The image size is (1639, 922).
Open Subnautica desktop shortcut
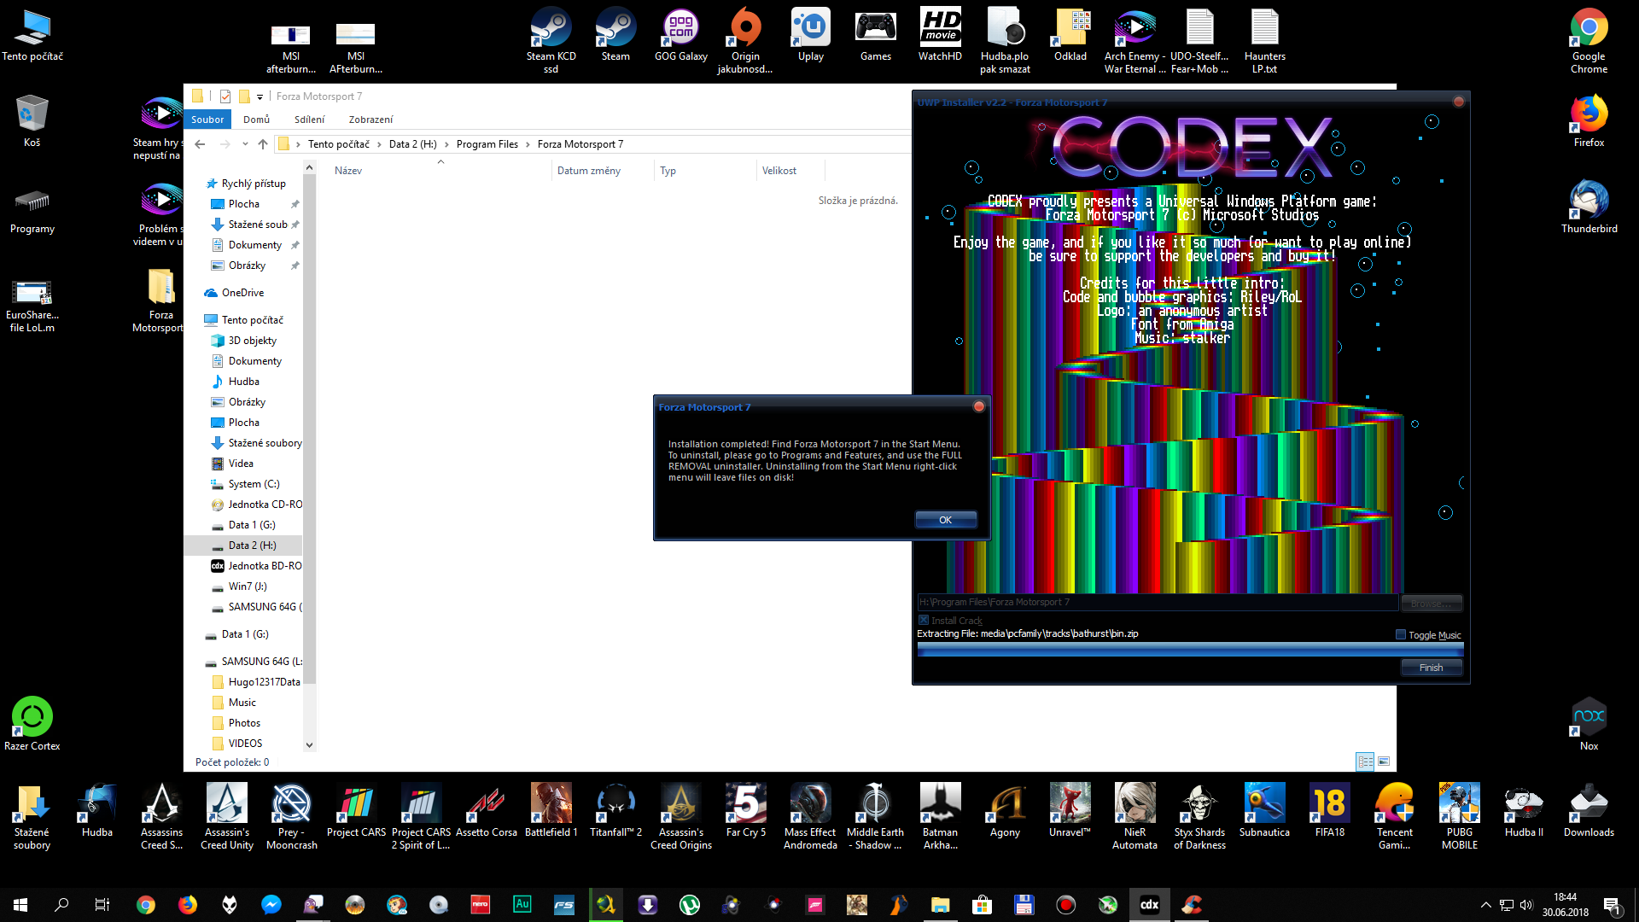tap(1264, 810)
